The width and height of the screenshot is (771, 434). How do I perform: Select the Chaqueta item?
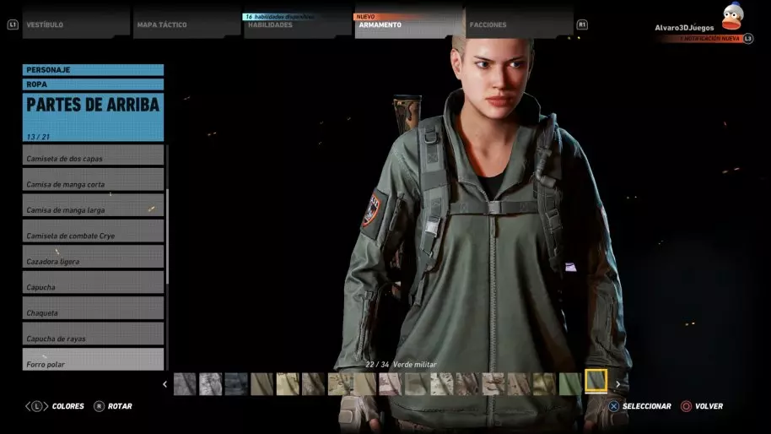[93, 308]
